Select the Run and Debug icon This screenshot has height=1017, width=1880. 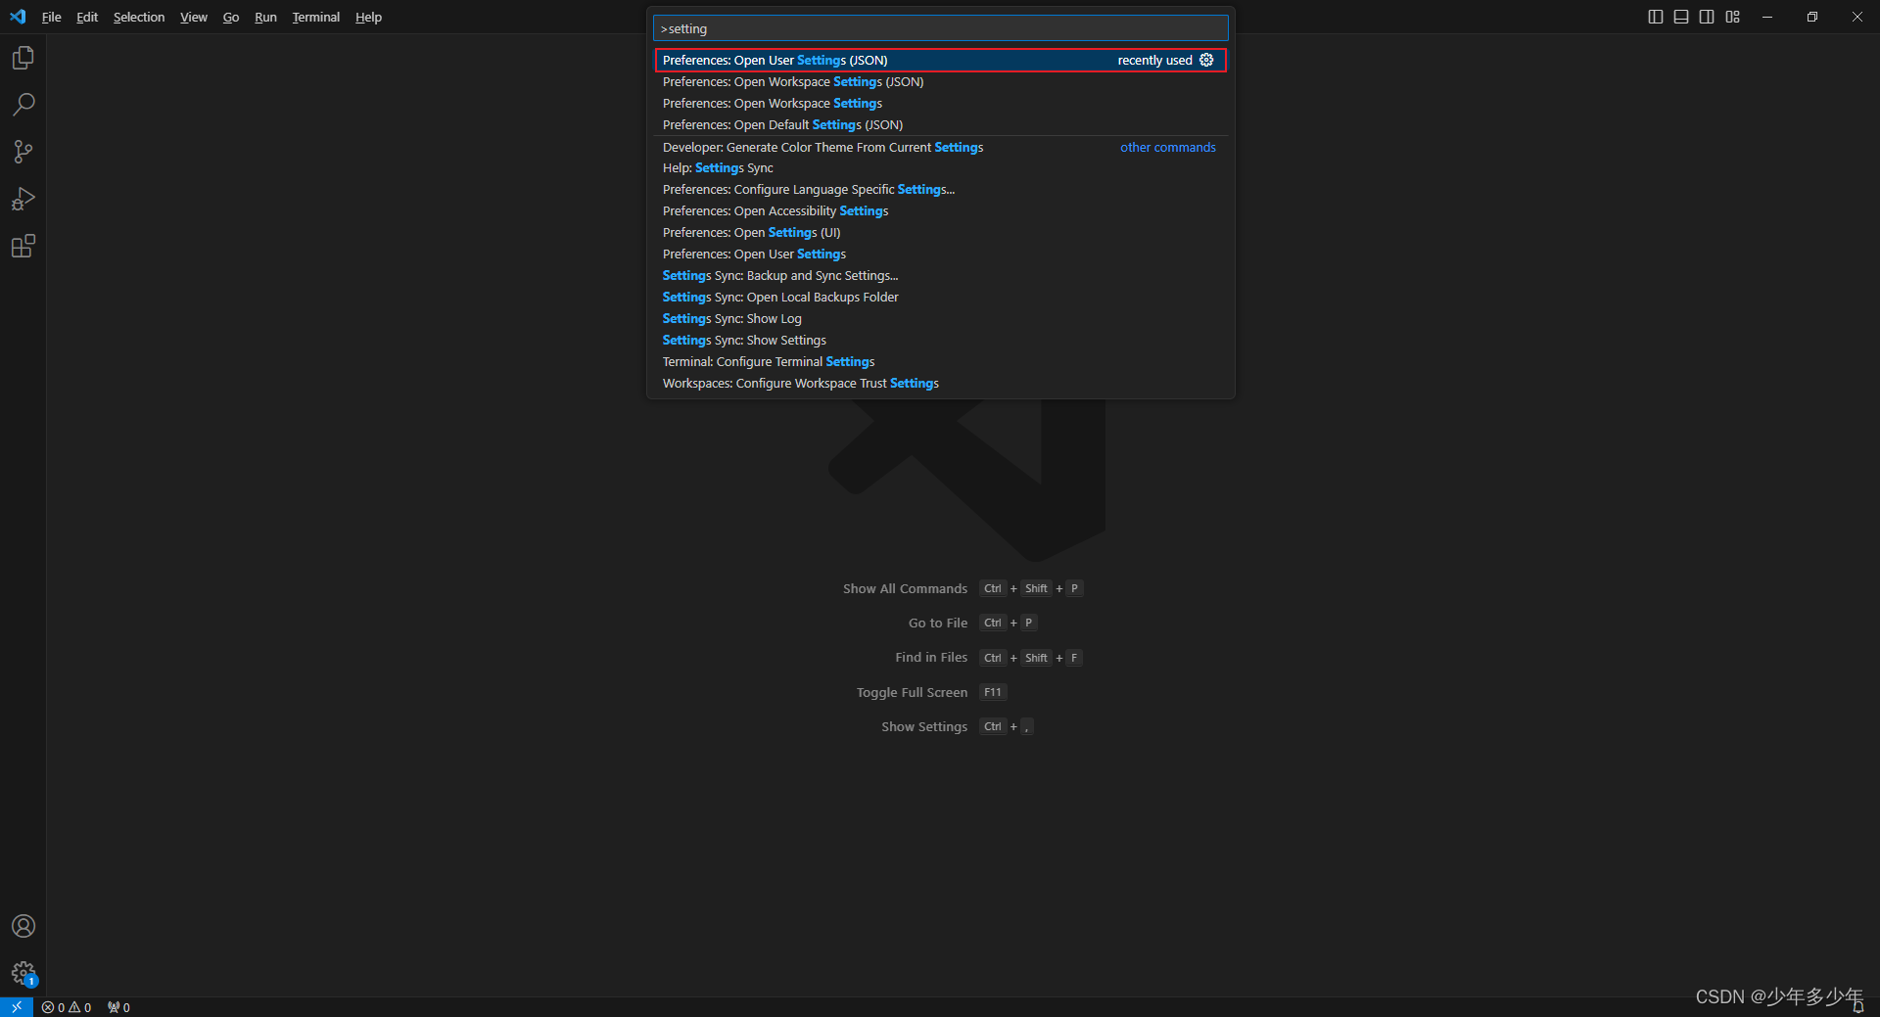(23, 199)
